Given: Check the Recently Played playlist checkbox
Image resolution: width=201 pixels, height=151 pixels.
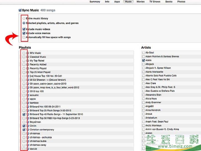Looking at the screenshot, I should point(24,68).
